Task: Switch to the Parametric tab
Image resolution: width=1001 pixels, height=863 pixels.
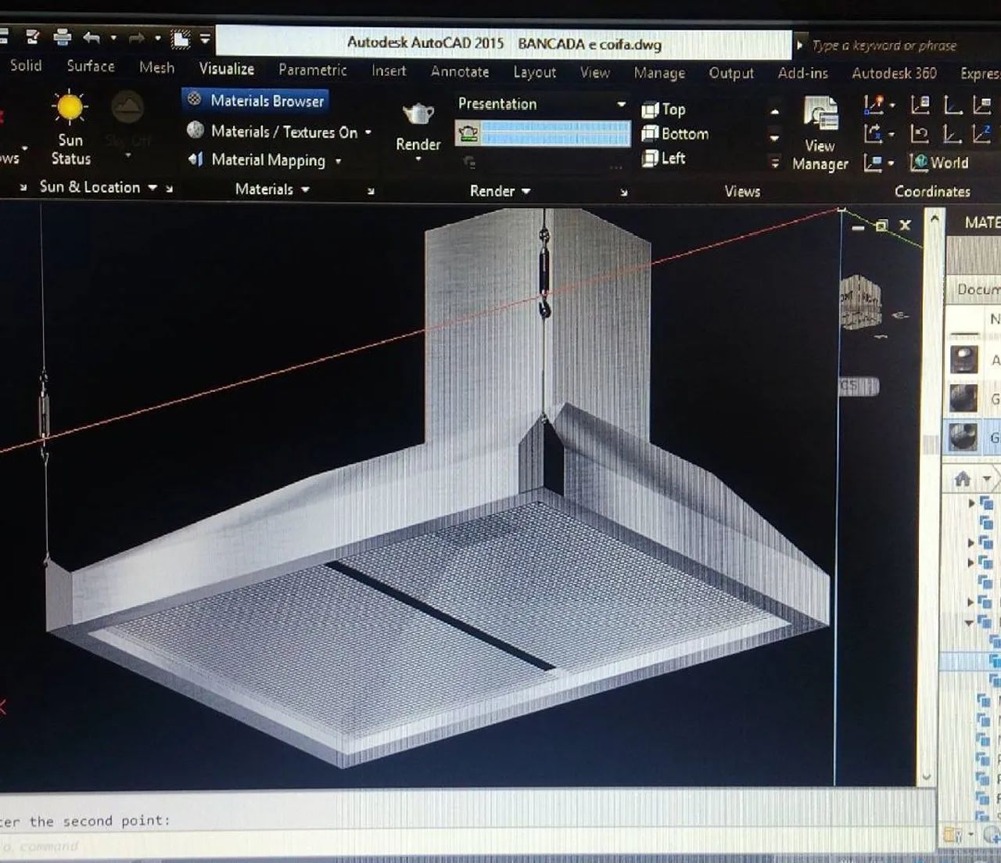Action: pyautogui.click(x=313, y=70)
